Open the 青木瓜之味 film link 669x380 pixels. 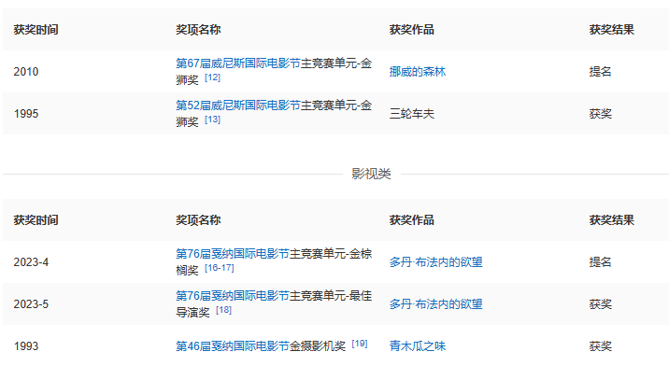418,345
